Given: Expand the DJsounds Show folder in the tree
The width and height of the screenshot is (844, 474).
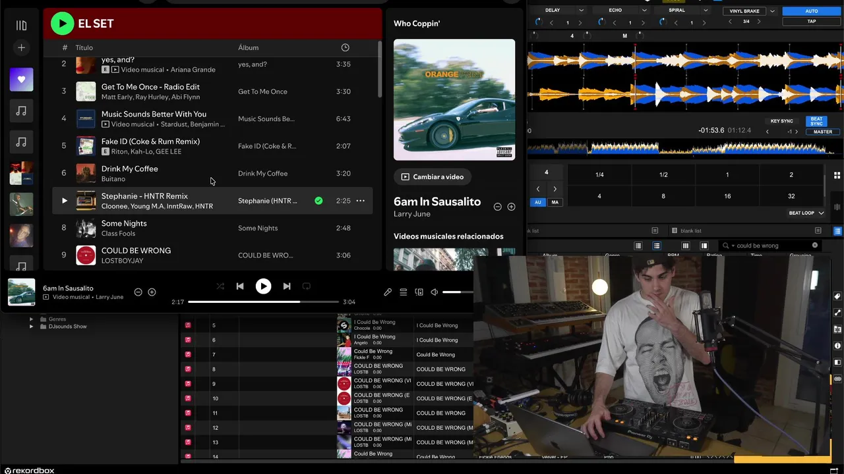Looking at the screenshot, I should [x=31, y=327].
